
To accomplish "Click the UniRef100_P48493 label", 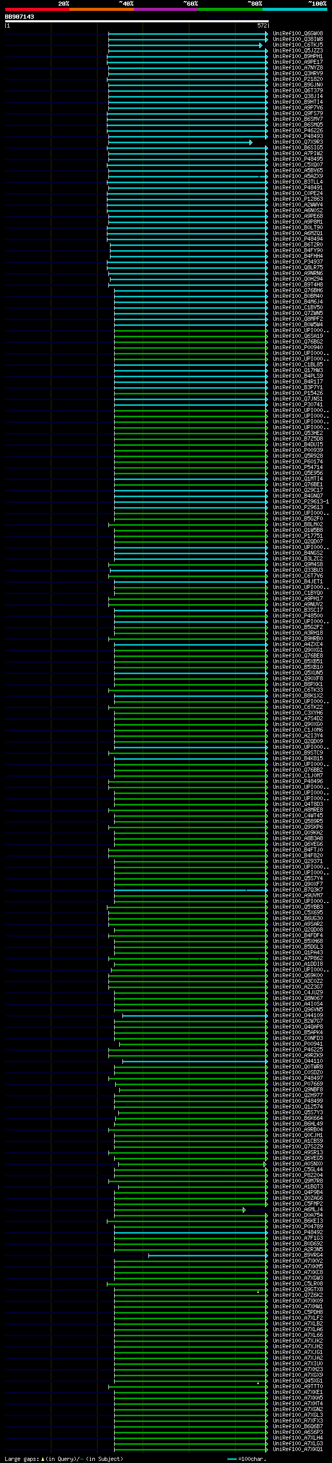I will (x=297, y=136).
